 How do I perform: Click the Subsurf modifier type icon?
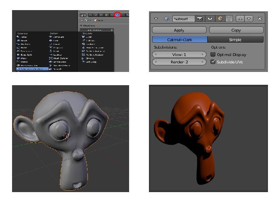166,19
